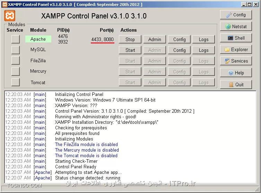Click 'Attempting to start Apache app...' log entry
261x193 pixels.
(88, 172)
